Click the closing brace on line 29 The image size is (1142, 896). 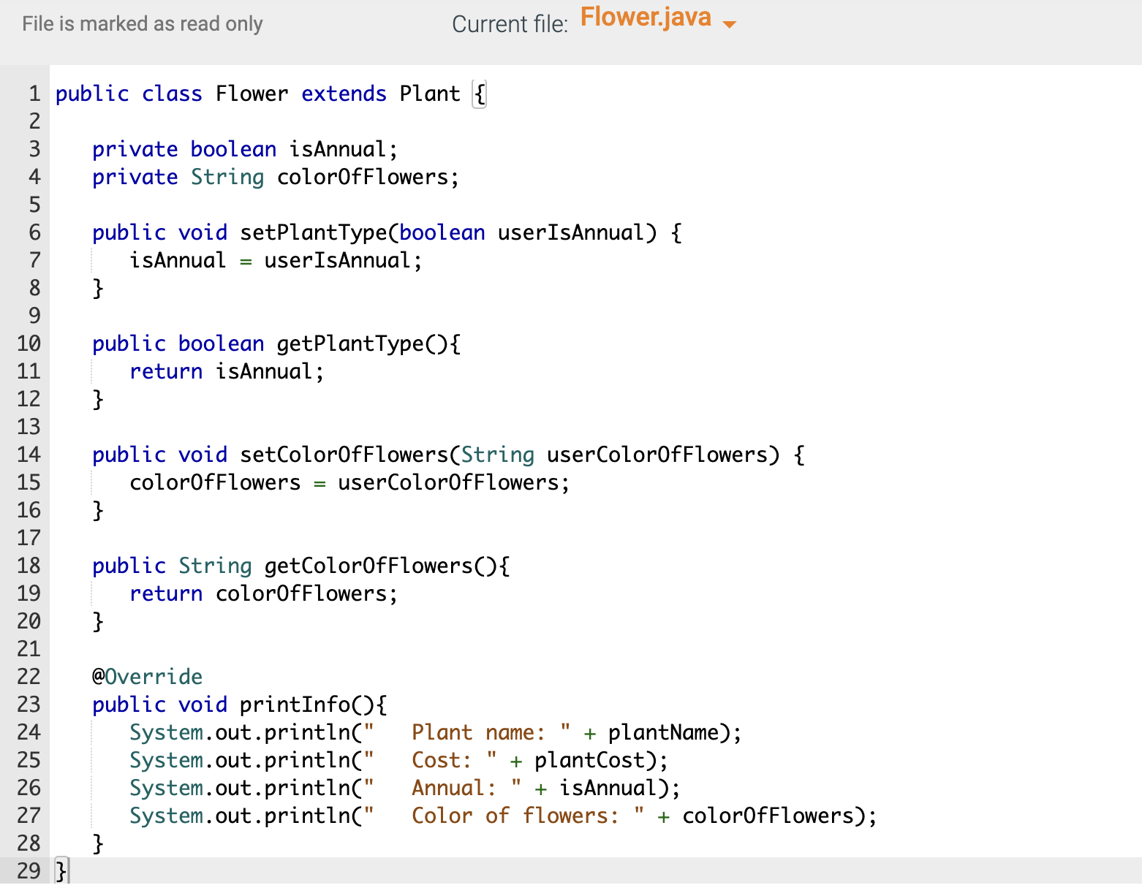58,871
